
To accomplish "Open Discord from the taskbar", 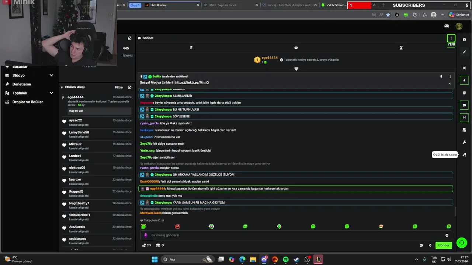I will (264, 259).
